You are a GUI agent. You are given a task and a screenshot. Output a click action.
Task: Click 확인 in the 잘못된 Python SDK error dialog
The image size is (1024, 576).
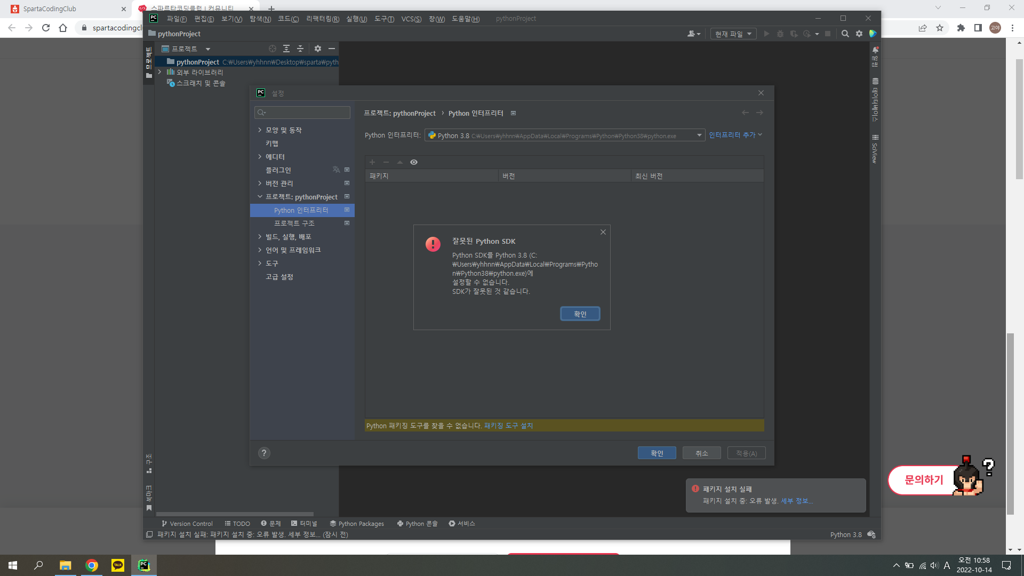point(580,314)
